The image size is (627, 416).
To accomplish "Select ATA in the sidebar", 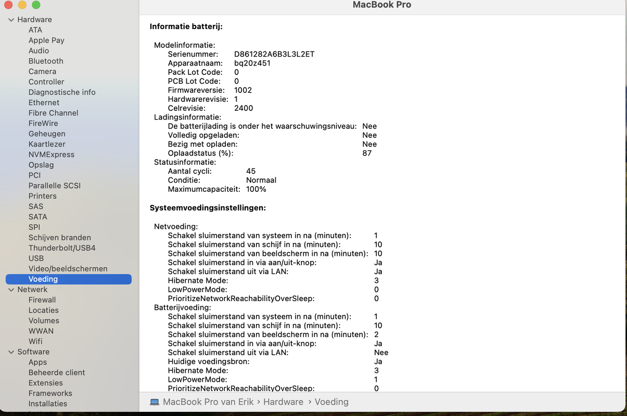I will pos(35,30).
